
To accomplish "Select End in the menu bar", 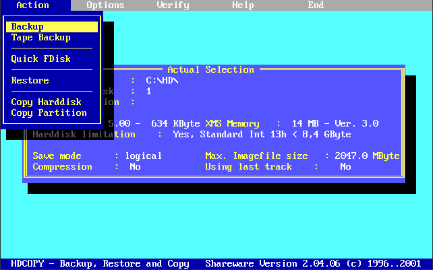I will pyautogui.click(x=316, y=5).
